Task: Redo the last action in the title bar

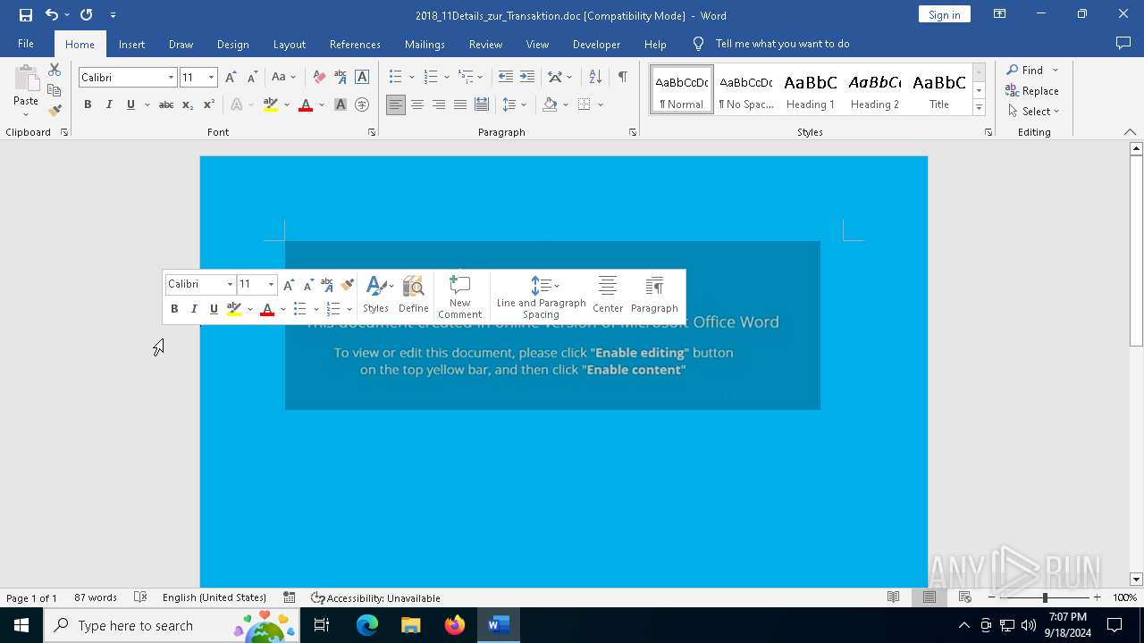Action: tap(86, 14)
